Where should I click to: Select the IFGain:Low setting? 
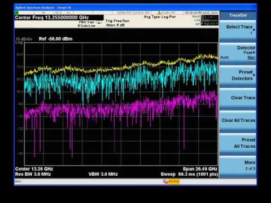(86, 26)
